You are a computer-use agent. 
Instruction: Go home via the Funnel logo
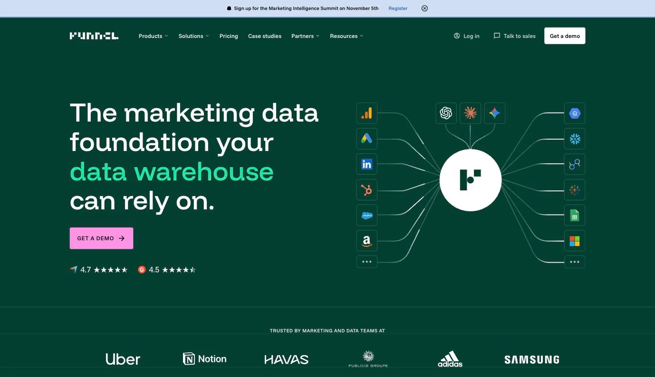(94, 36)
